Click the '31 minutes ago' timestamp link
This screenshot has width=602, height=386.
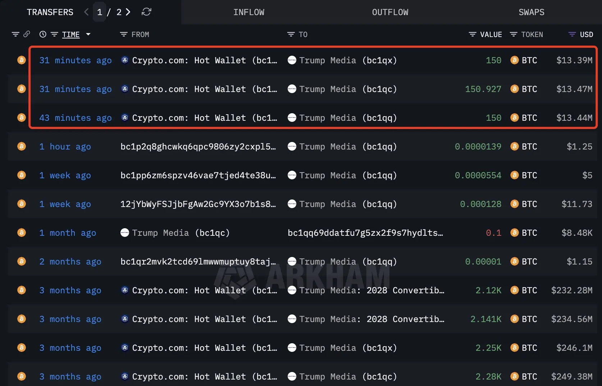tap(75, 60)
